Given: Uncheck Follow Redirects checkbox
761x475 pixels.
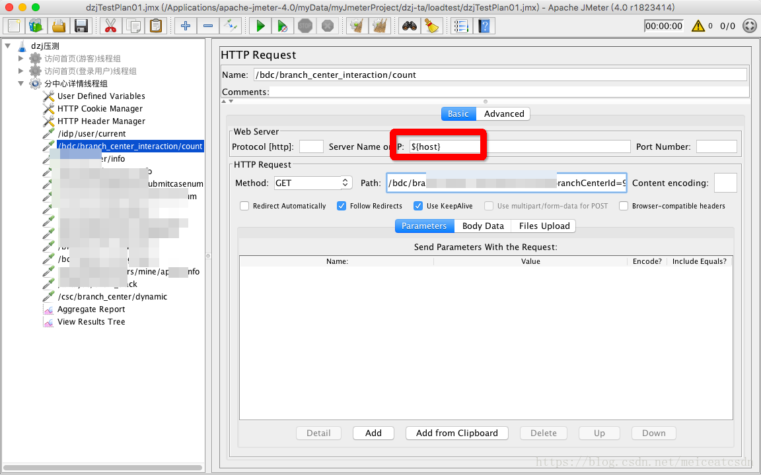Looking at the screenshot, I should [x=342, y=206].
